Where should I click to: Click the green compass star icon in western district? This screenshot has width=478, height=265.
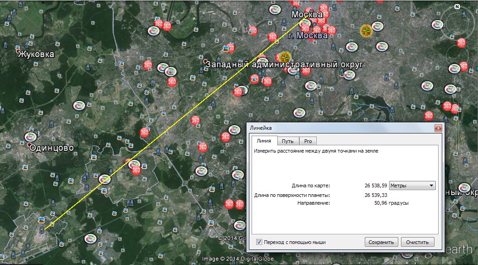285,57
